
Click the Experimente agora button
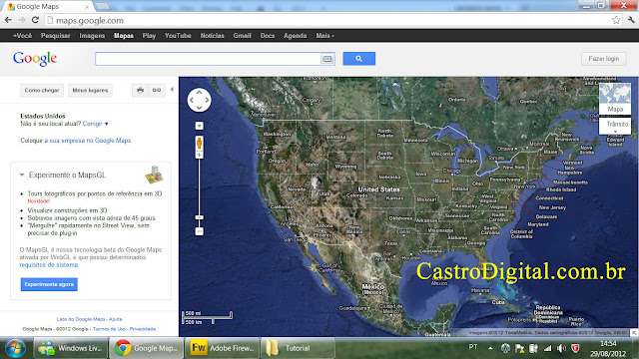[x=49, y=284]
